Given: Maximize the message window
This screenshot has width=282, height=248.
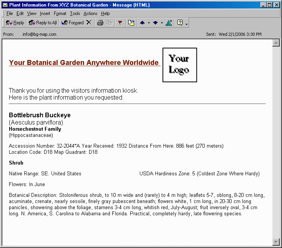Looking at the screenshot, I should point(270,5).
